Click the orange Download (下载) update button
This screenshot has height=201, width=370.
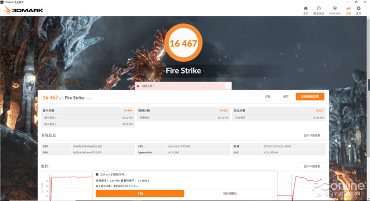[140, 194]
